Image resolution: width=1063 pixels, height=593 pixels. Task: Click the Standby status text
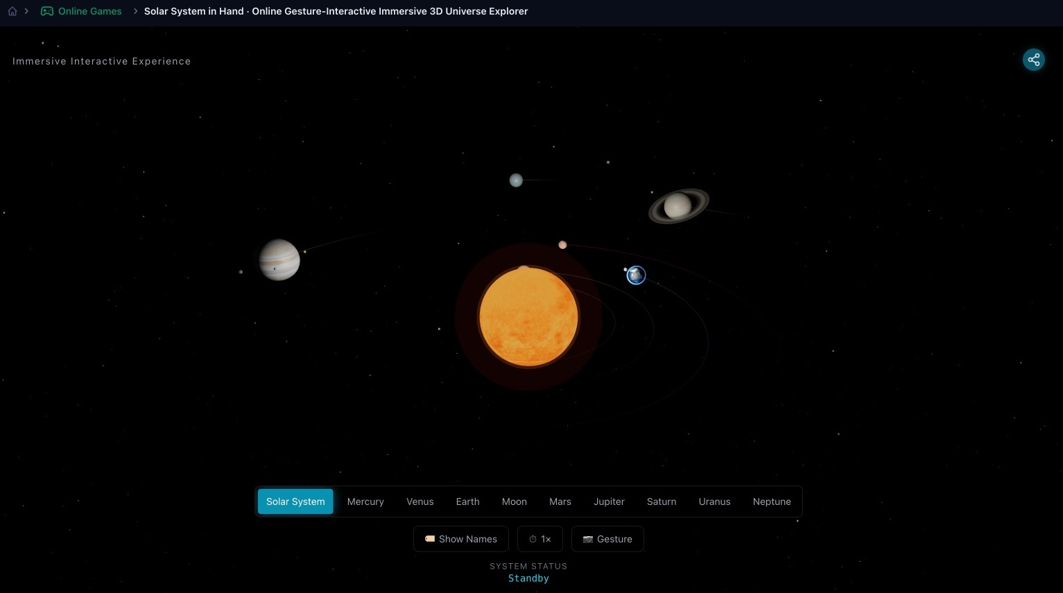(528, 578)
